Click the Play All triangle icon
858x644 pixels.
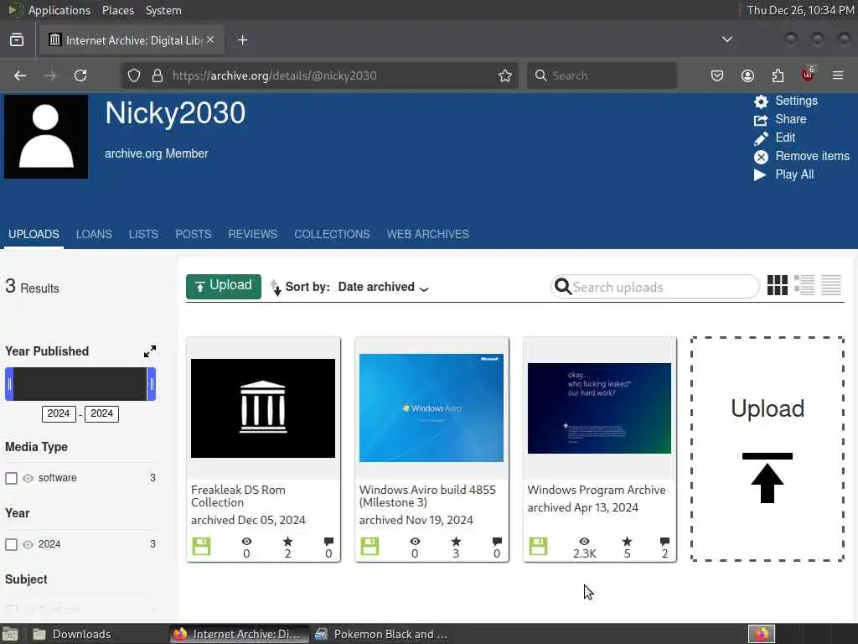coord(759,174)
